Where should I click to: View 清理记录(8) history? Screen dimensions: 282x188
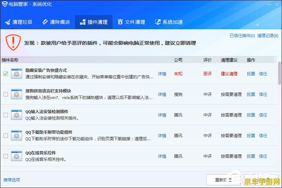(x=268, y=36)
